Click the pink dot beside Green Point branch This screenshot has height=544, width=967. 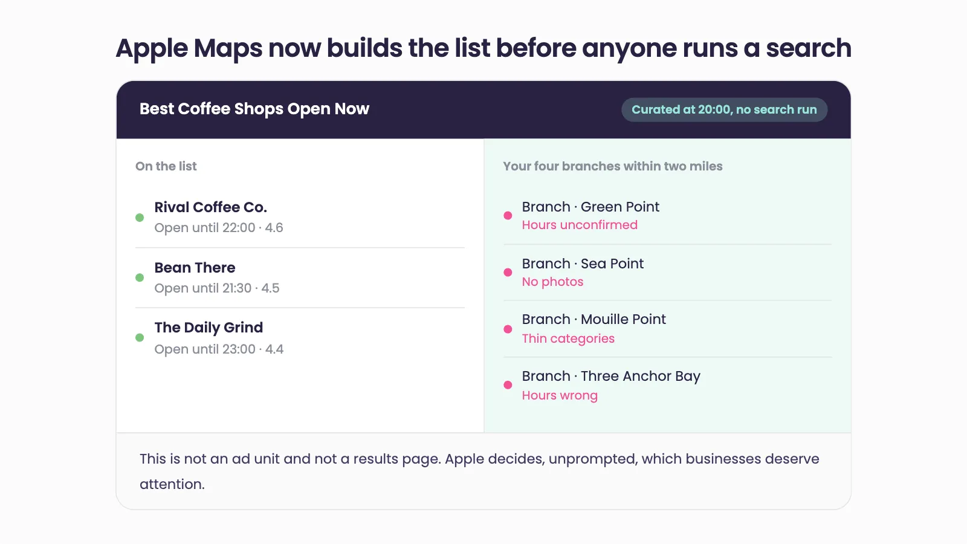pyautogui.click(x=508, y=216)
